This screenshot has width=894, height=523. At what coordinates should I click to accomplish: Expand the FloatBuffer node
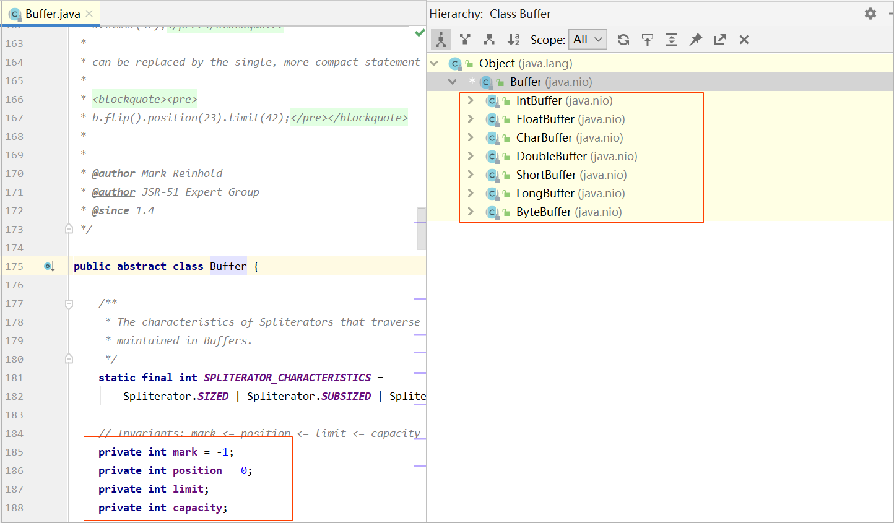pyautogui.click(x=471, y=119)
